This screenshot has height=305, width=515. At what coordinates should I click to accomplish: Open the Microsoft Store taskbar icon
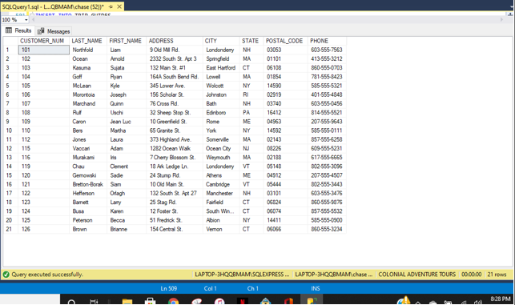150,301
